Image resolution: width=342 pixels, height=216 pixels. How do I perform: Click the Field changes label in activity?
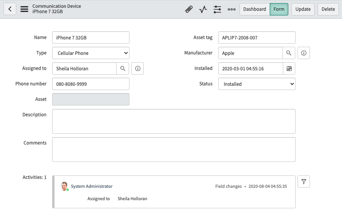(228, 186)
